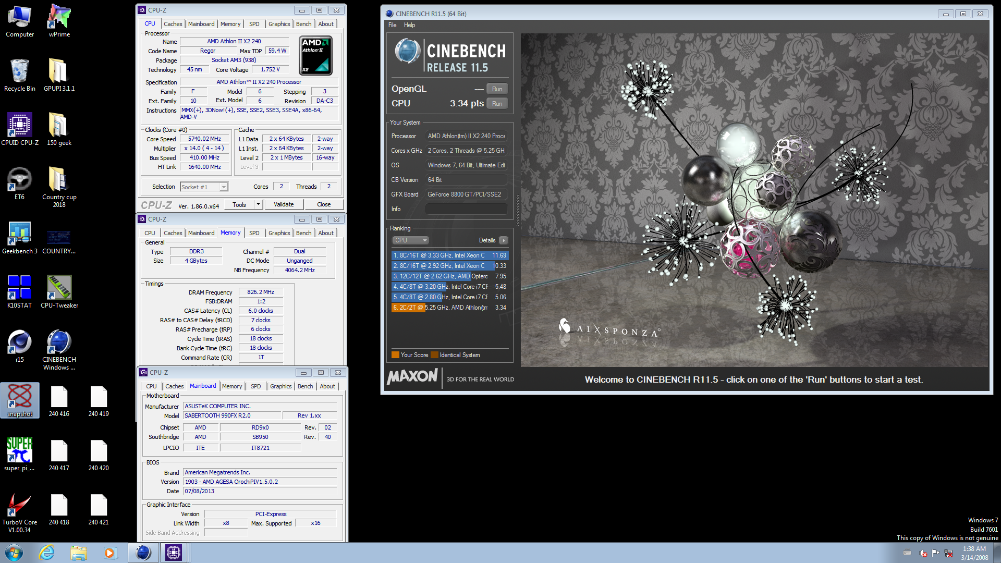Open the 240 418 file

pos(59,509)
